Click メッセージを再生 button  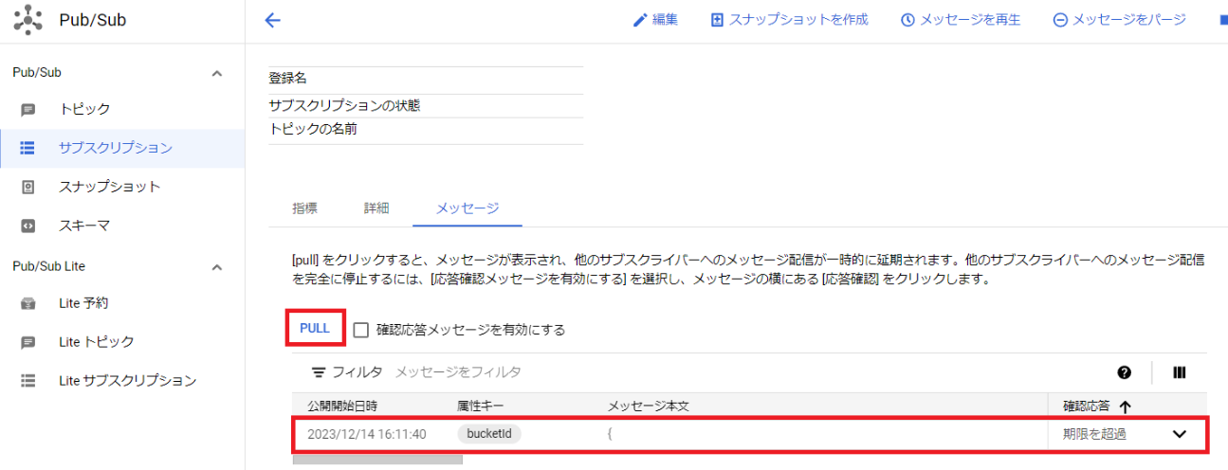tap(960, 20)
